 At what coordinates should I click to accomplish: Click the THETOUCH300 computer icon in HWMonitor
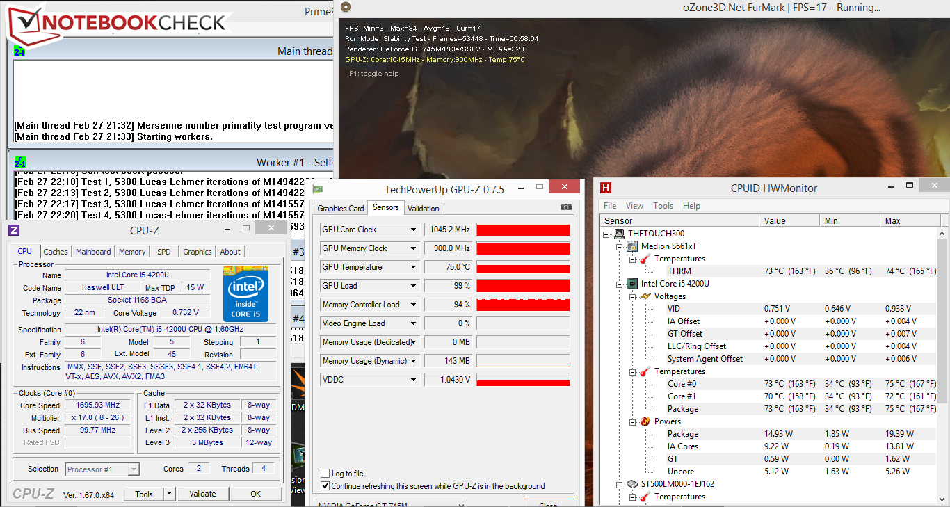620,234
